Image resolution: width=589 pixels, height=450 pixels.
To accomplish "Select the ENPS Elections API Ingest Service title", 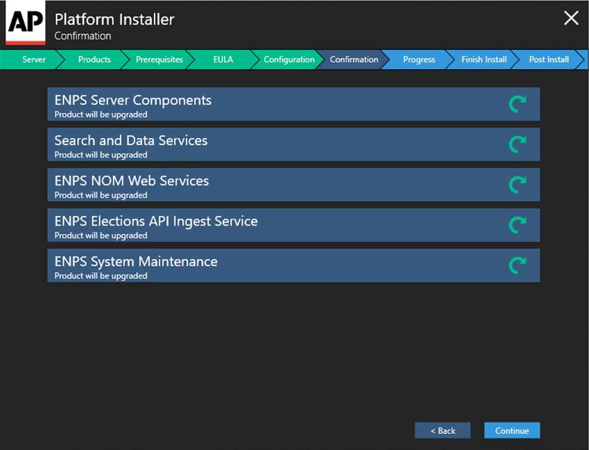I will coord(156,221).
